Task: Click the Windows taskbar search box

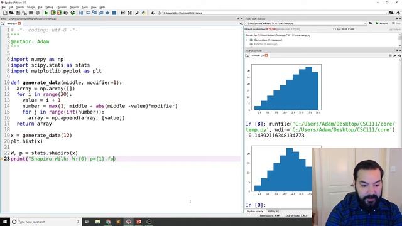Action: (46, 222)
